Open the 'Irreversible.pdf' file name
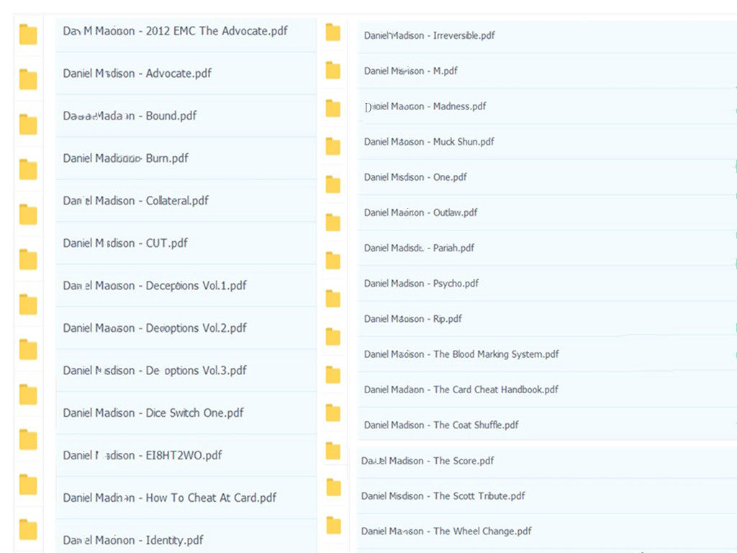This screenshot has width=737, height=553. point(429,35)
